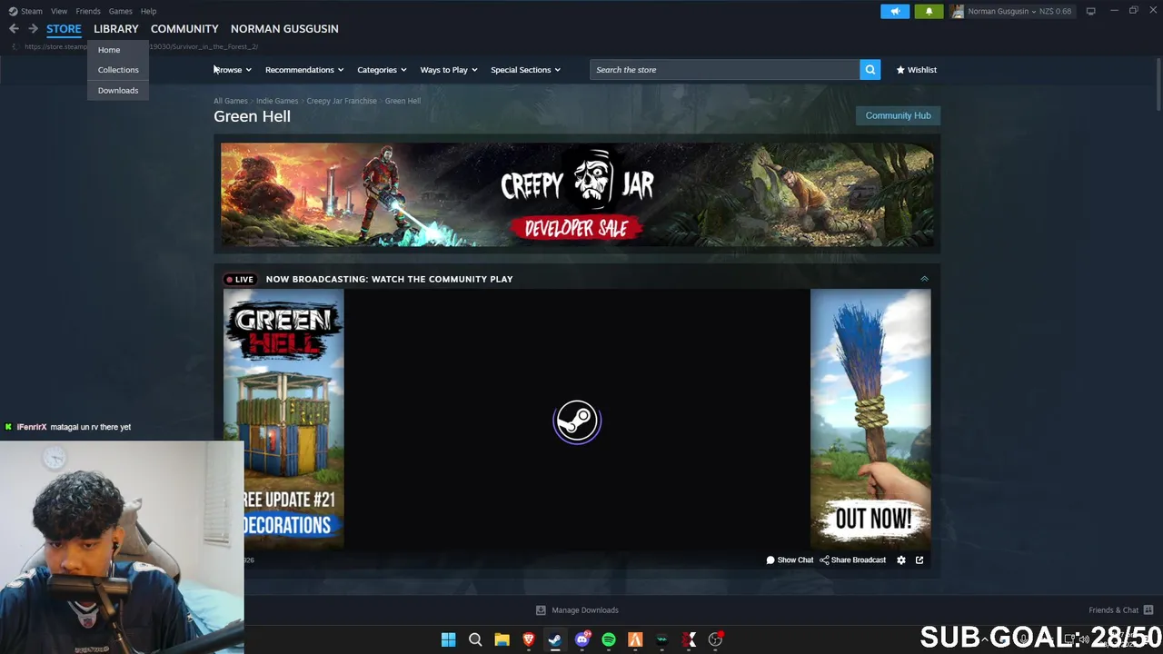The width and height of the screenshot is (1163, 654).
Task: Open File Explorer from the taskbar
Action: [x=502, y=639]
